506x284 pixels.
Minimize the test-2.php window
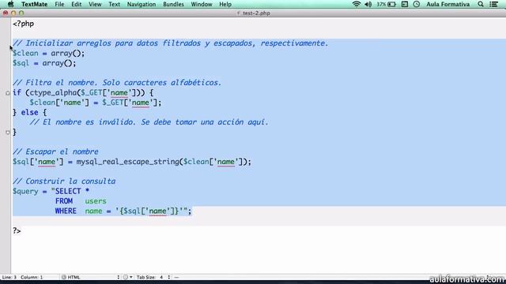click(x=13, y=13)
